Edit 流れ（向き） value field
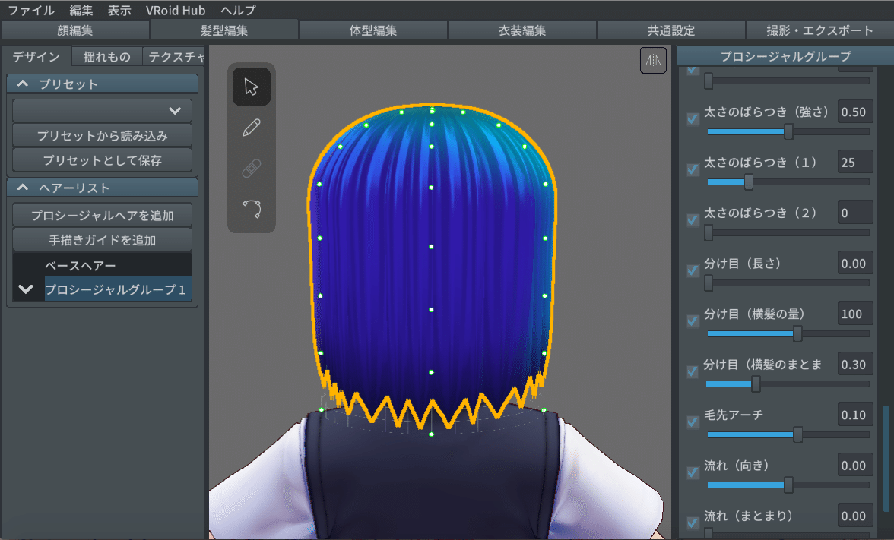The width and height of the screenshot is (894, 540). coord(855,466)
